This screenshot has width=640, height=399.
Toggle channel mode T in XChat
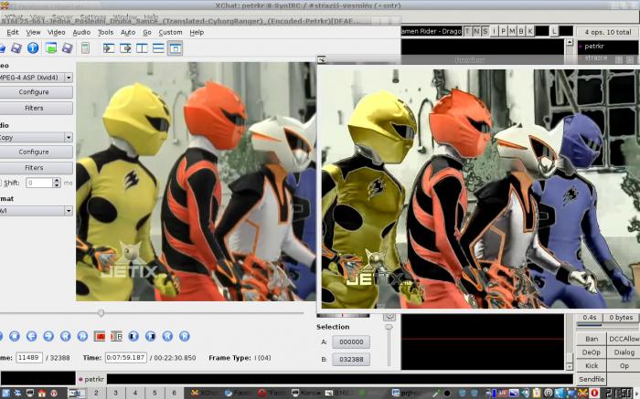coord(468,31)
